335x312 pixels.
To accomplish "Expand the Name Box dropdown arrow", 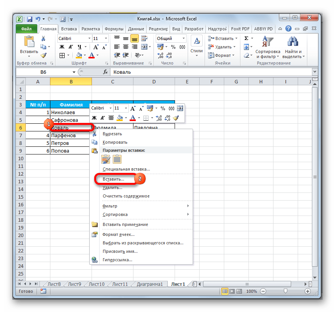I will click(74, 72).
